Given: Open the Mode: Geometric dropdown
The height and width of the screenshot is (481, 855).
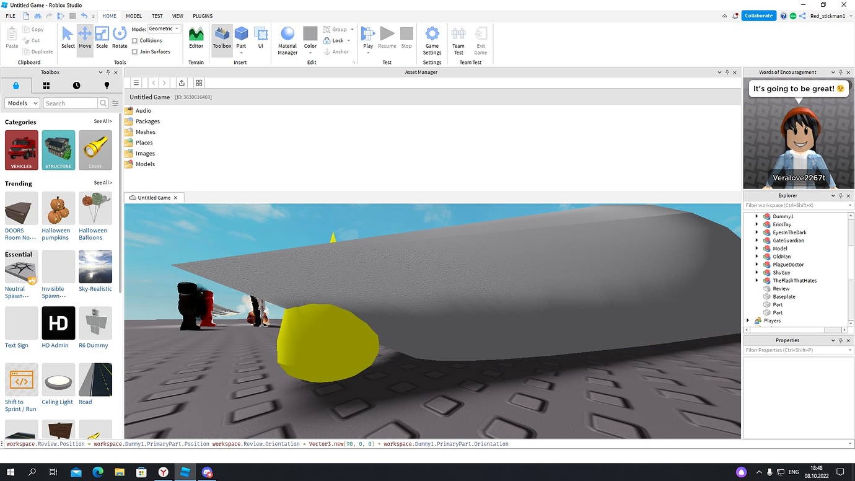Looking at the screenshot, I should (x=162, y=28).
